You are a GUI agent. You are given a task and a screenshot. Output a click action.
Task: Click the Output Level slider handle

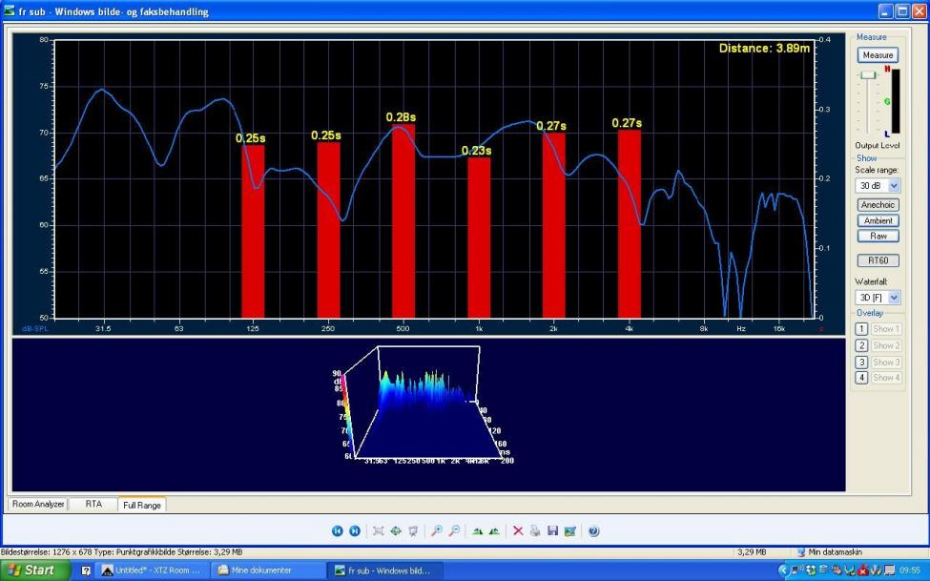coord(867,74)
